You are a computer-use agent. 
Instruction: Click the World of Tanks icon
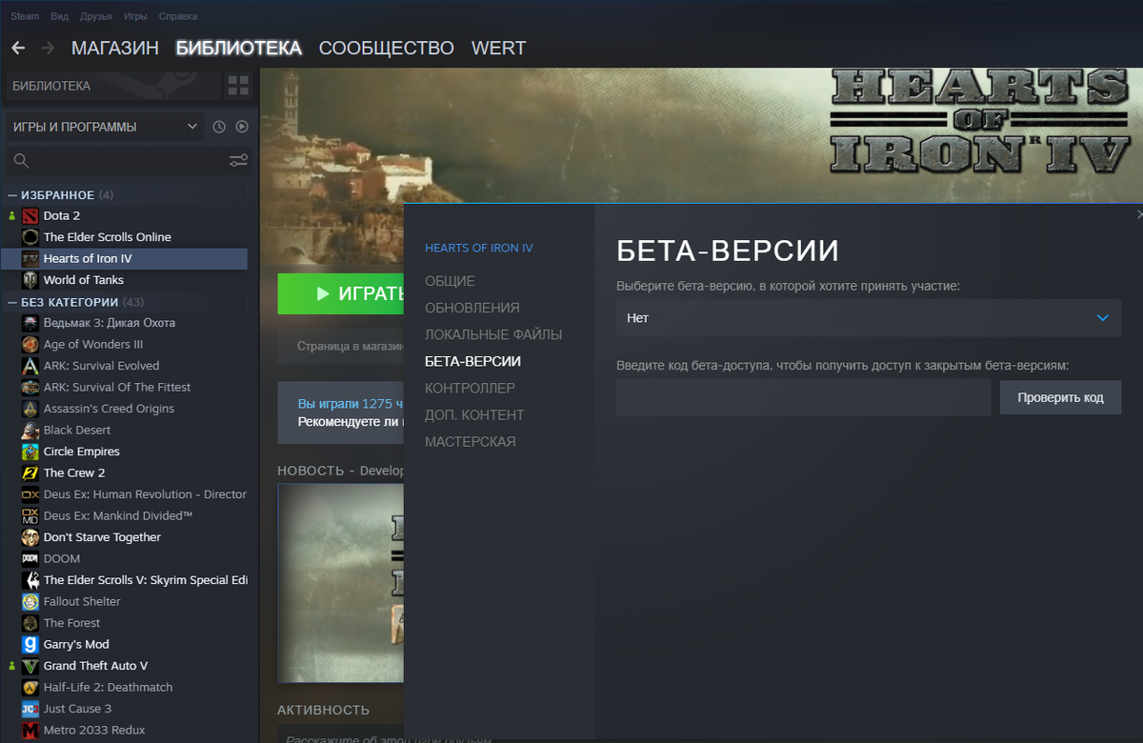click(30, 280)
